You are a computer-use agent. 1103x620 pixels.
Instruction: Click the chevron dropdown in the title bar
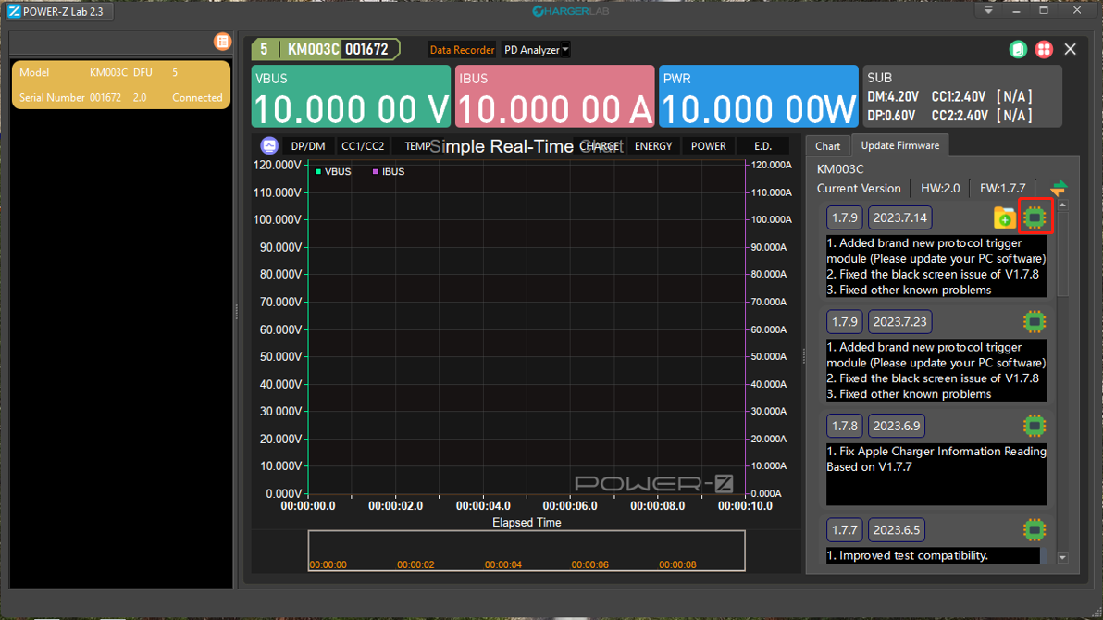[989, 10]
